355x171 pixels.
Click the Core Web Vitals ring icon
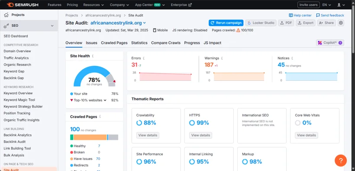[298, 123]
